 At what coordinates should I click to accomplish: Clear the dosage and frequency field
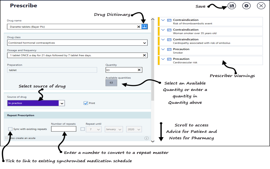tap(144, 55)
